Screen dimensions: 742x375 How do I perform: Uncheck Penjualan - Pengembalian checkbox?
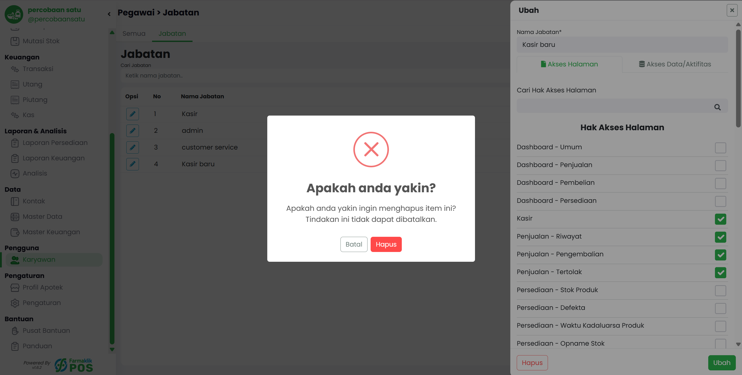[720, 255]
